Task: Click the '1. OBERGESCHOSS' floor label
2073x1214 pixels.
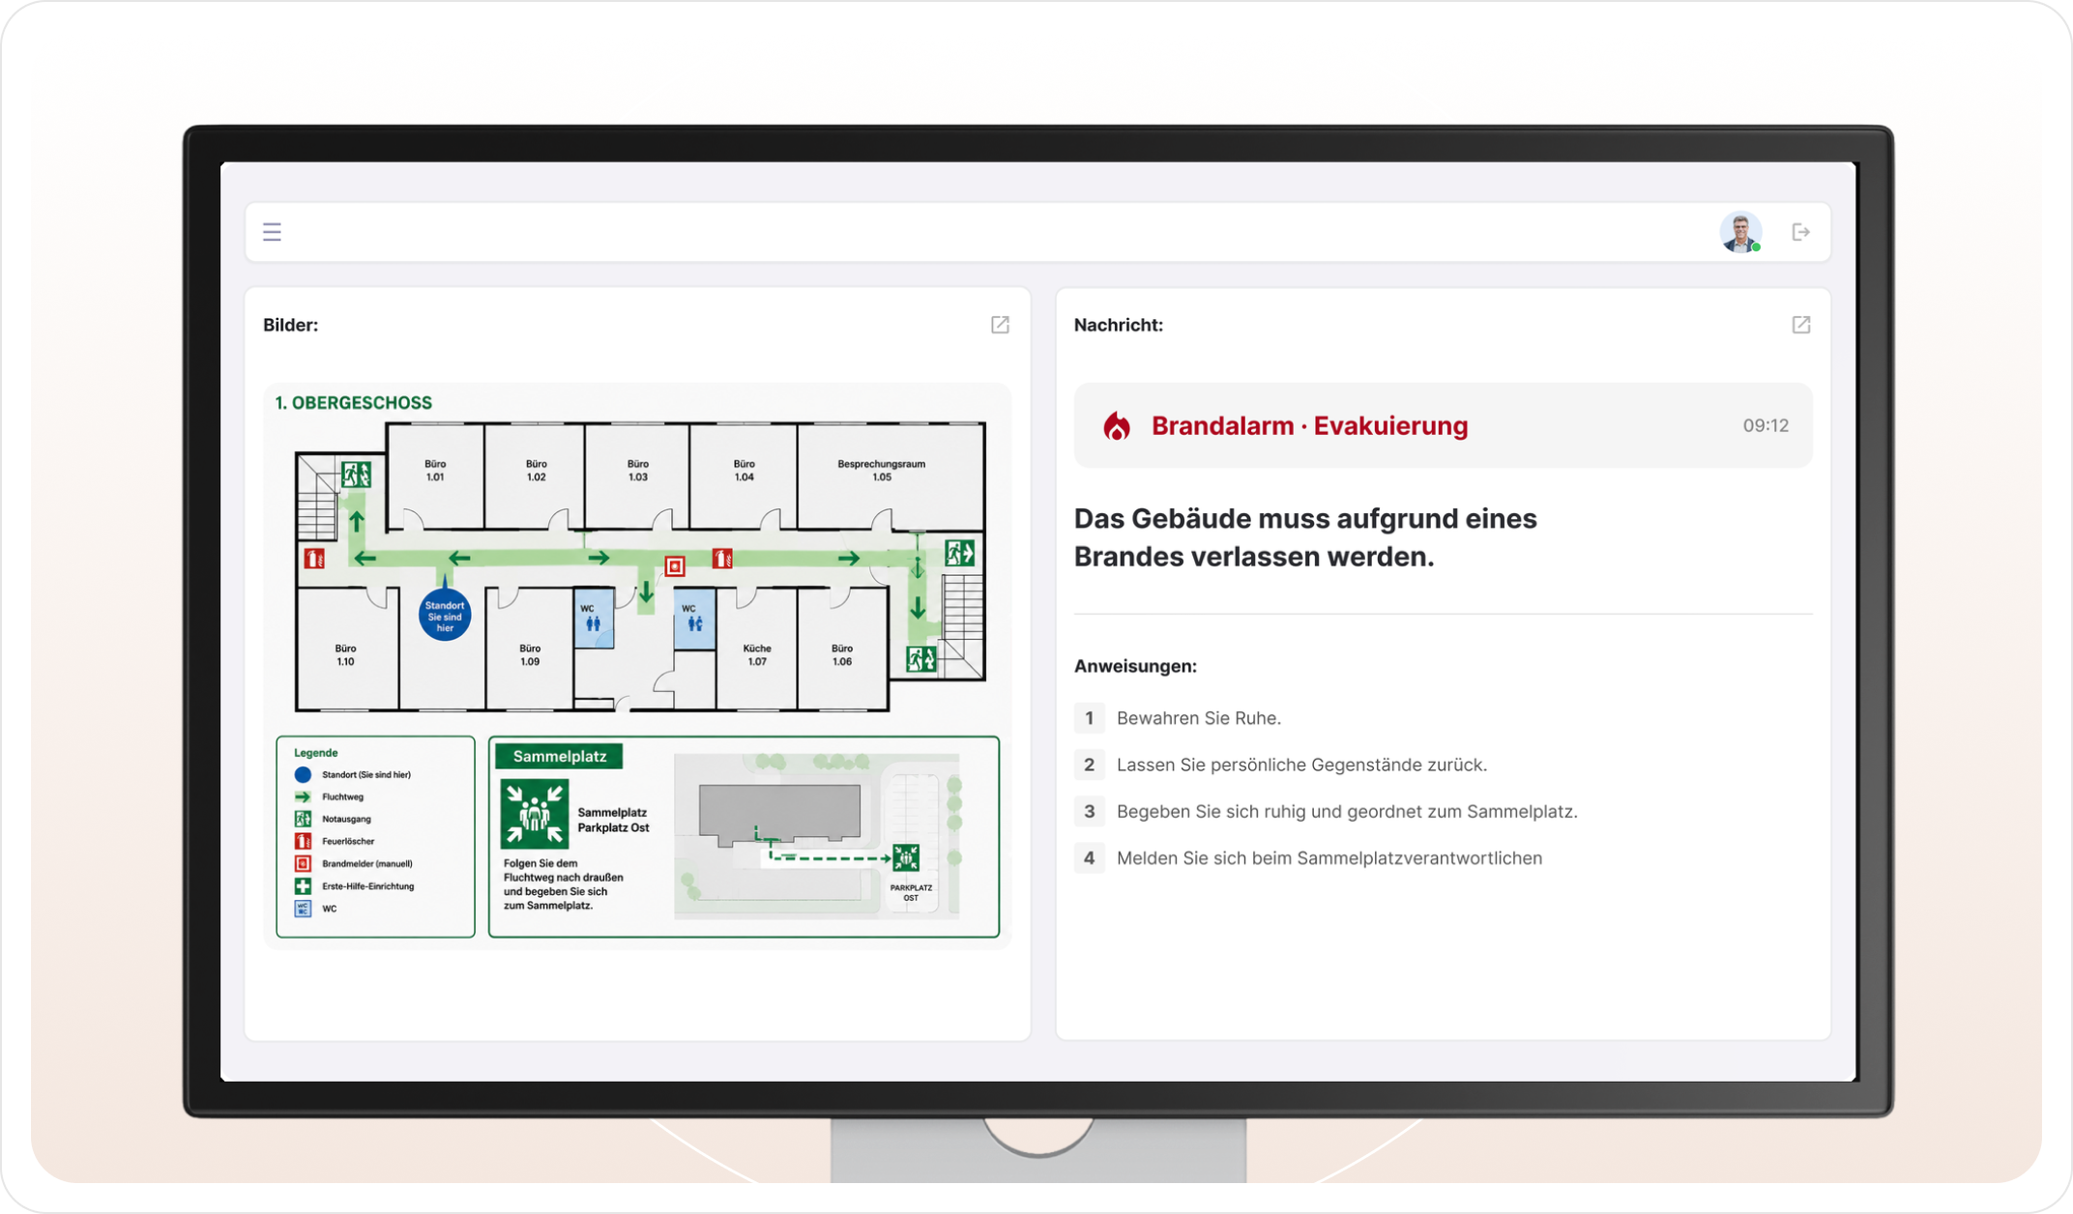Action: click(353, 403)
